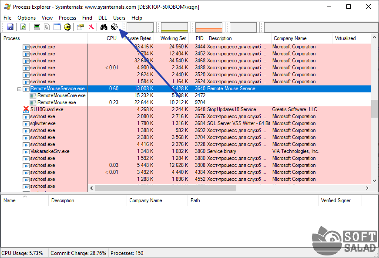Sort by the Working Set column header
Image resolution: width=379 pixels, height=258 pixels.
tap(171, 38)
